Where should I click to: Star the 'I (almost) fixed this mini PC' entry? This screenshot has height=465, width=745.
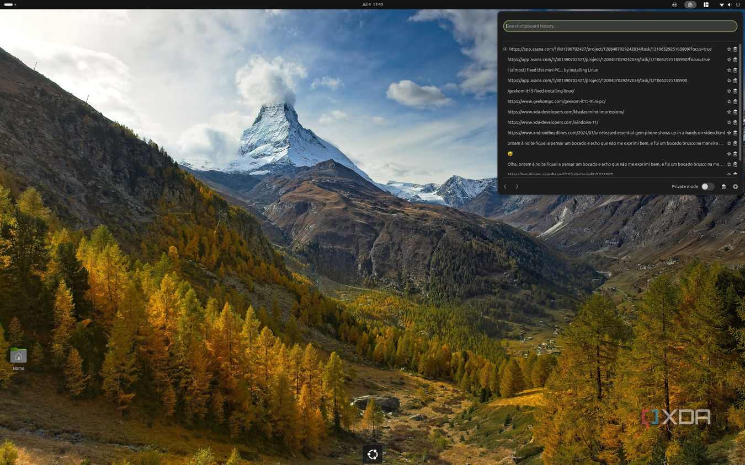728,70
